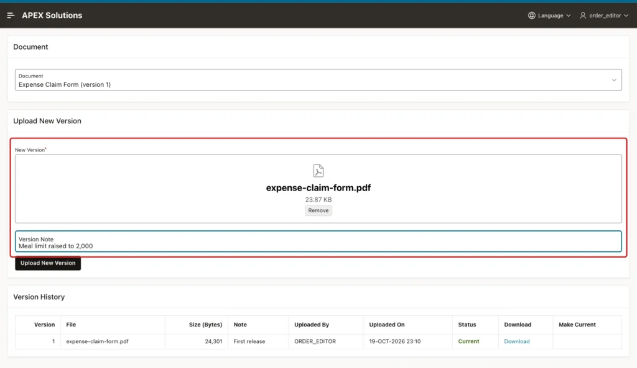Expand the Language dropdown
This screenshot has height=368, width=637.
549,16
